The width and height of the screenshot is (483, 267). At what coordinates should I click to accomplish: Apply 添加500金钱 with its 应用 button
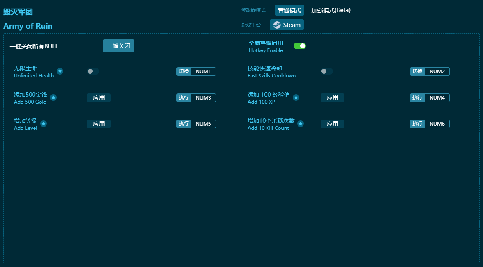tap(98, 97)
